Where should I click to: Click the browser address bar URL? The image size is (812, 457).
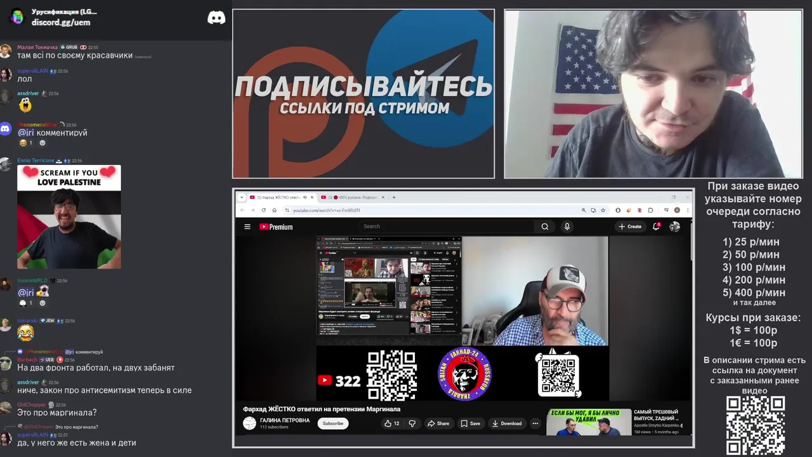pyautogui.click(x=327, y=210)
